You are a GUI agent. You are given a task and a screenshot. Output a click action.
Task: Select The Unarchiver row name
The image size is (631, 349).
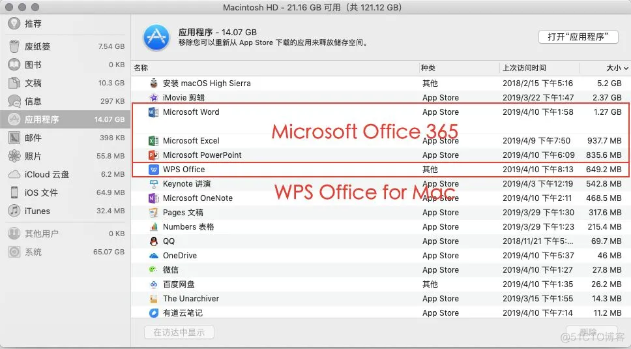tap(191, 299)
